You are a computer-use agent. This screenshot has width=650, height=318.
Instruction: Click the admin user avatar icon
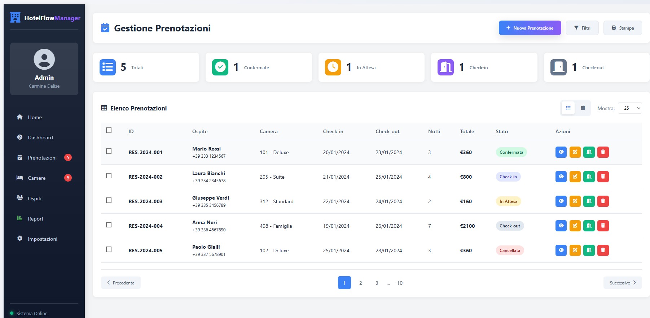(44, 59)
